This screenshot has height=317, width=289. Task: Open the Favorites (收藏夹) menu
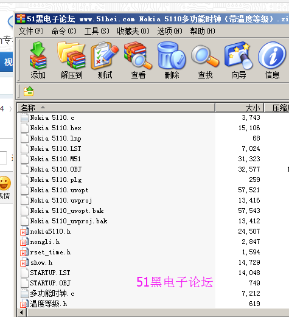tap(133, 31)
